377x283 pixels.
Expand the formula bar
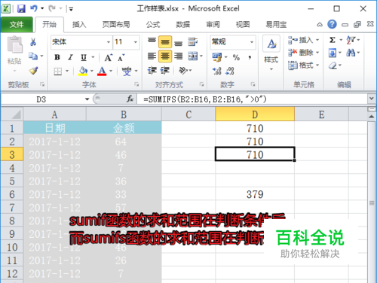click(372, 99)
